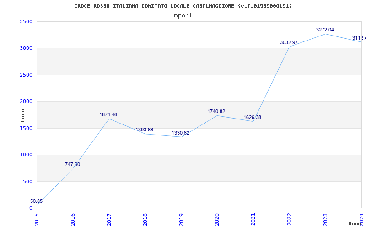Select data value 1740.82
This screenshot has height=228, width=366.
click(x=216, y=111)
